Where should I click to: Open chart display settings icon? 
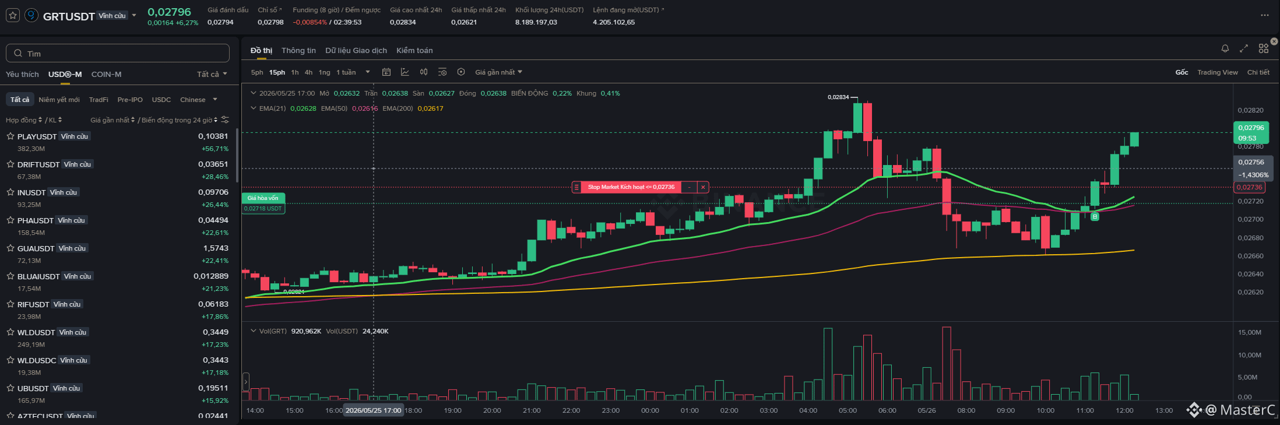[442, 72]
